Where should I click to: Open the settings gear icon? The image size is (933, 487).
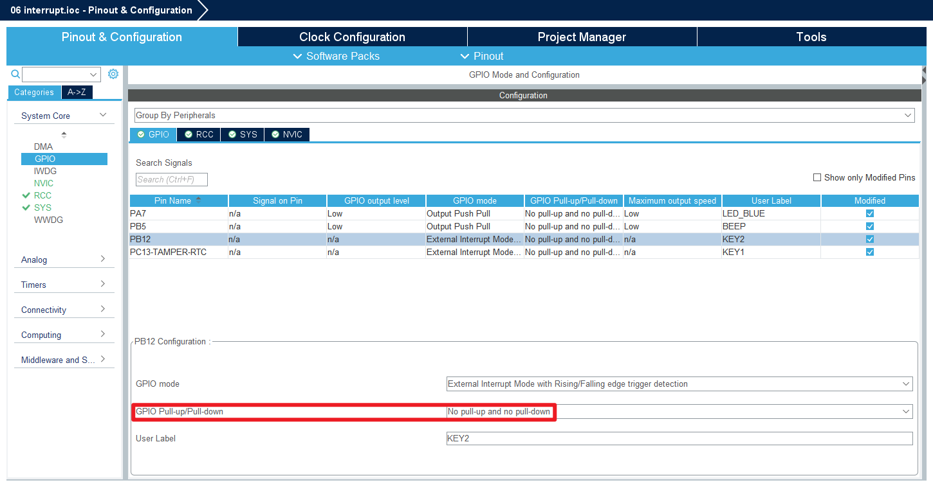113,74
